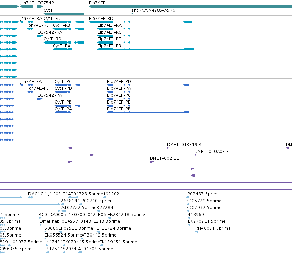The image size is (292, 254).
Task: Click the Jon74E-PA protein label
Action: (x=31, y=82)
